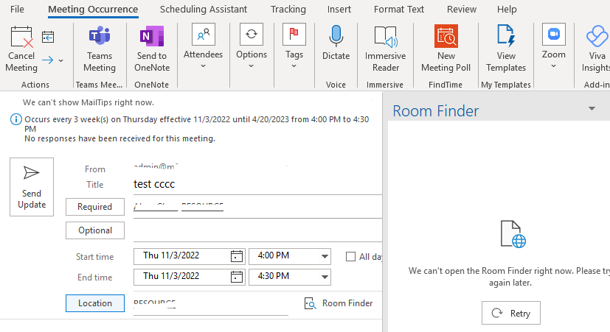Click the previous occurrence calendar icon
610x332 pixels.
[48, 37]
